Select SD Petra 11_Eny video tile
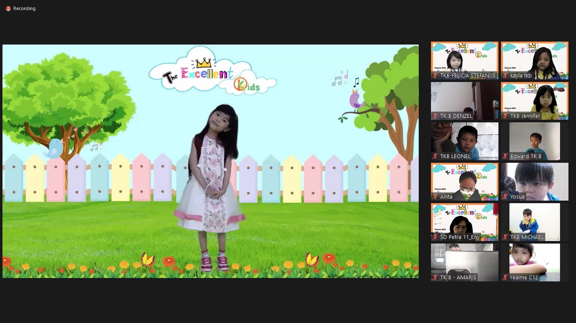This screenshot has width=576, height=323. pyautogui.click(x=465, y=222)
